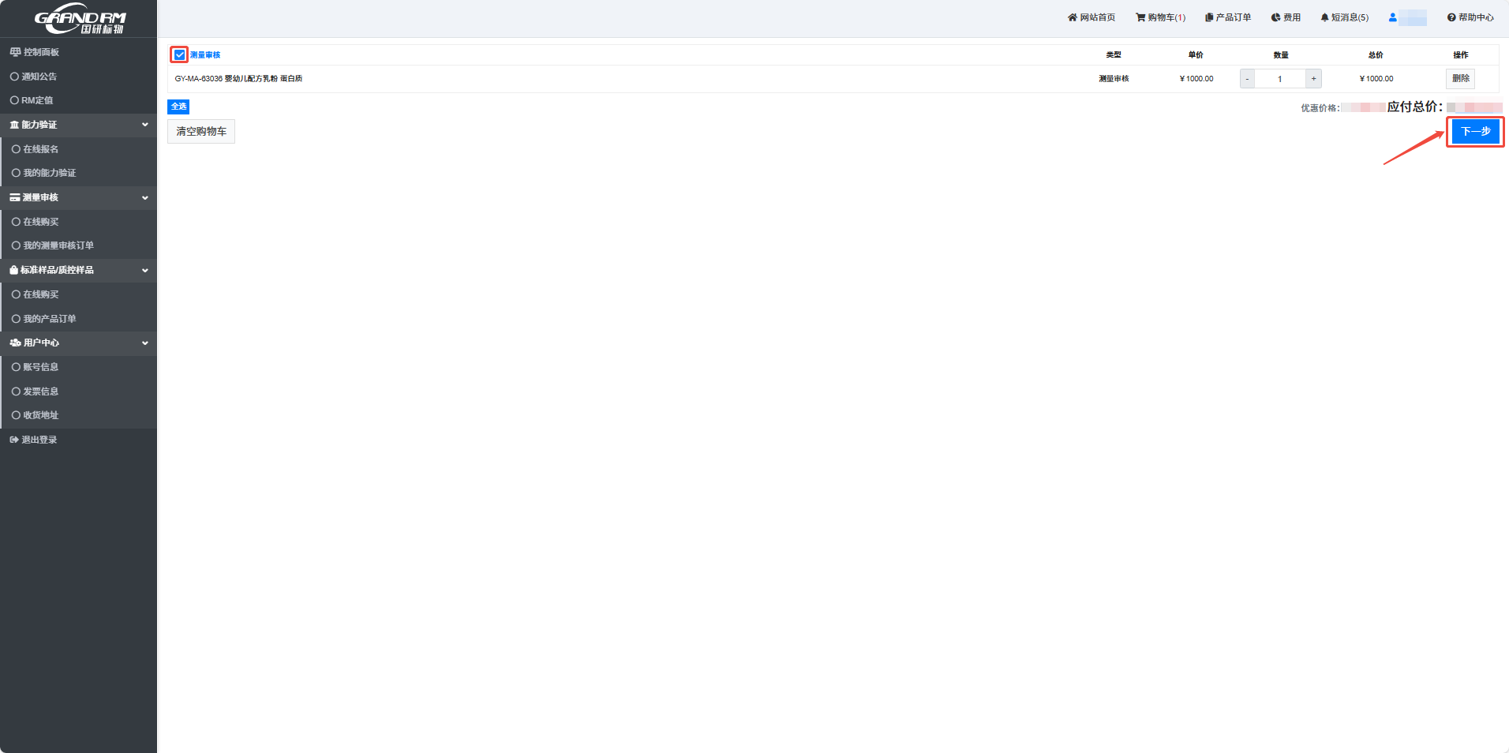Collapse the 能力验证 sidebar section
Image resolution: width=1509 pixels, height=753 pixels.
coord(144,125)
